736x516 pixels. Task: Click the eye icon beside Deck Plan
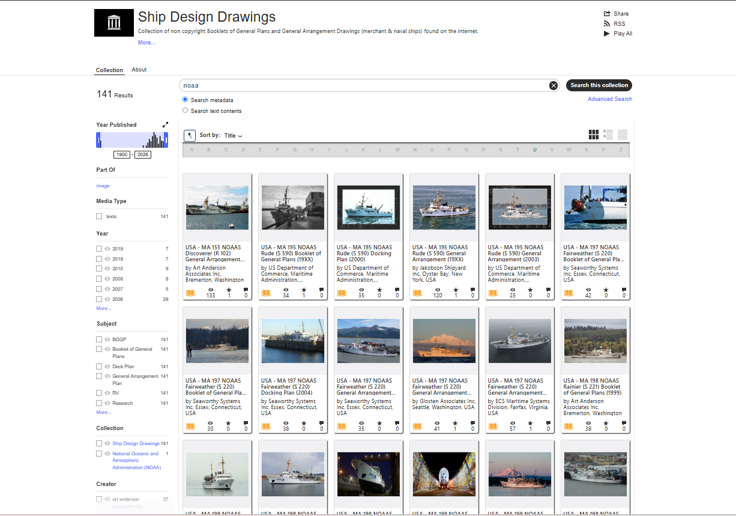coord(107,366)
